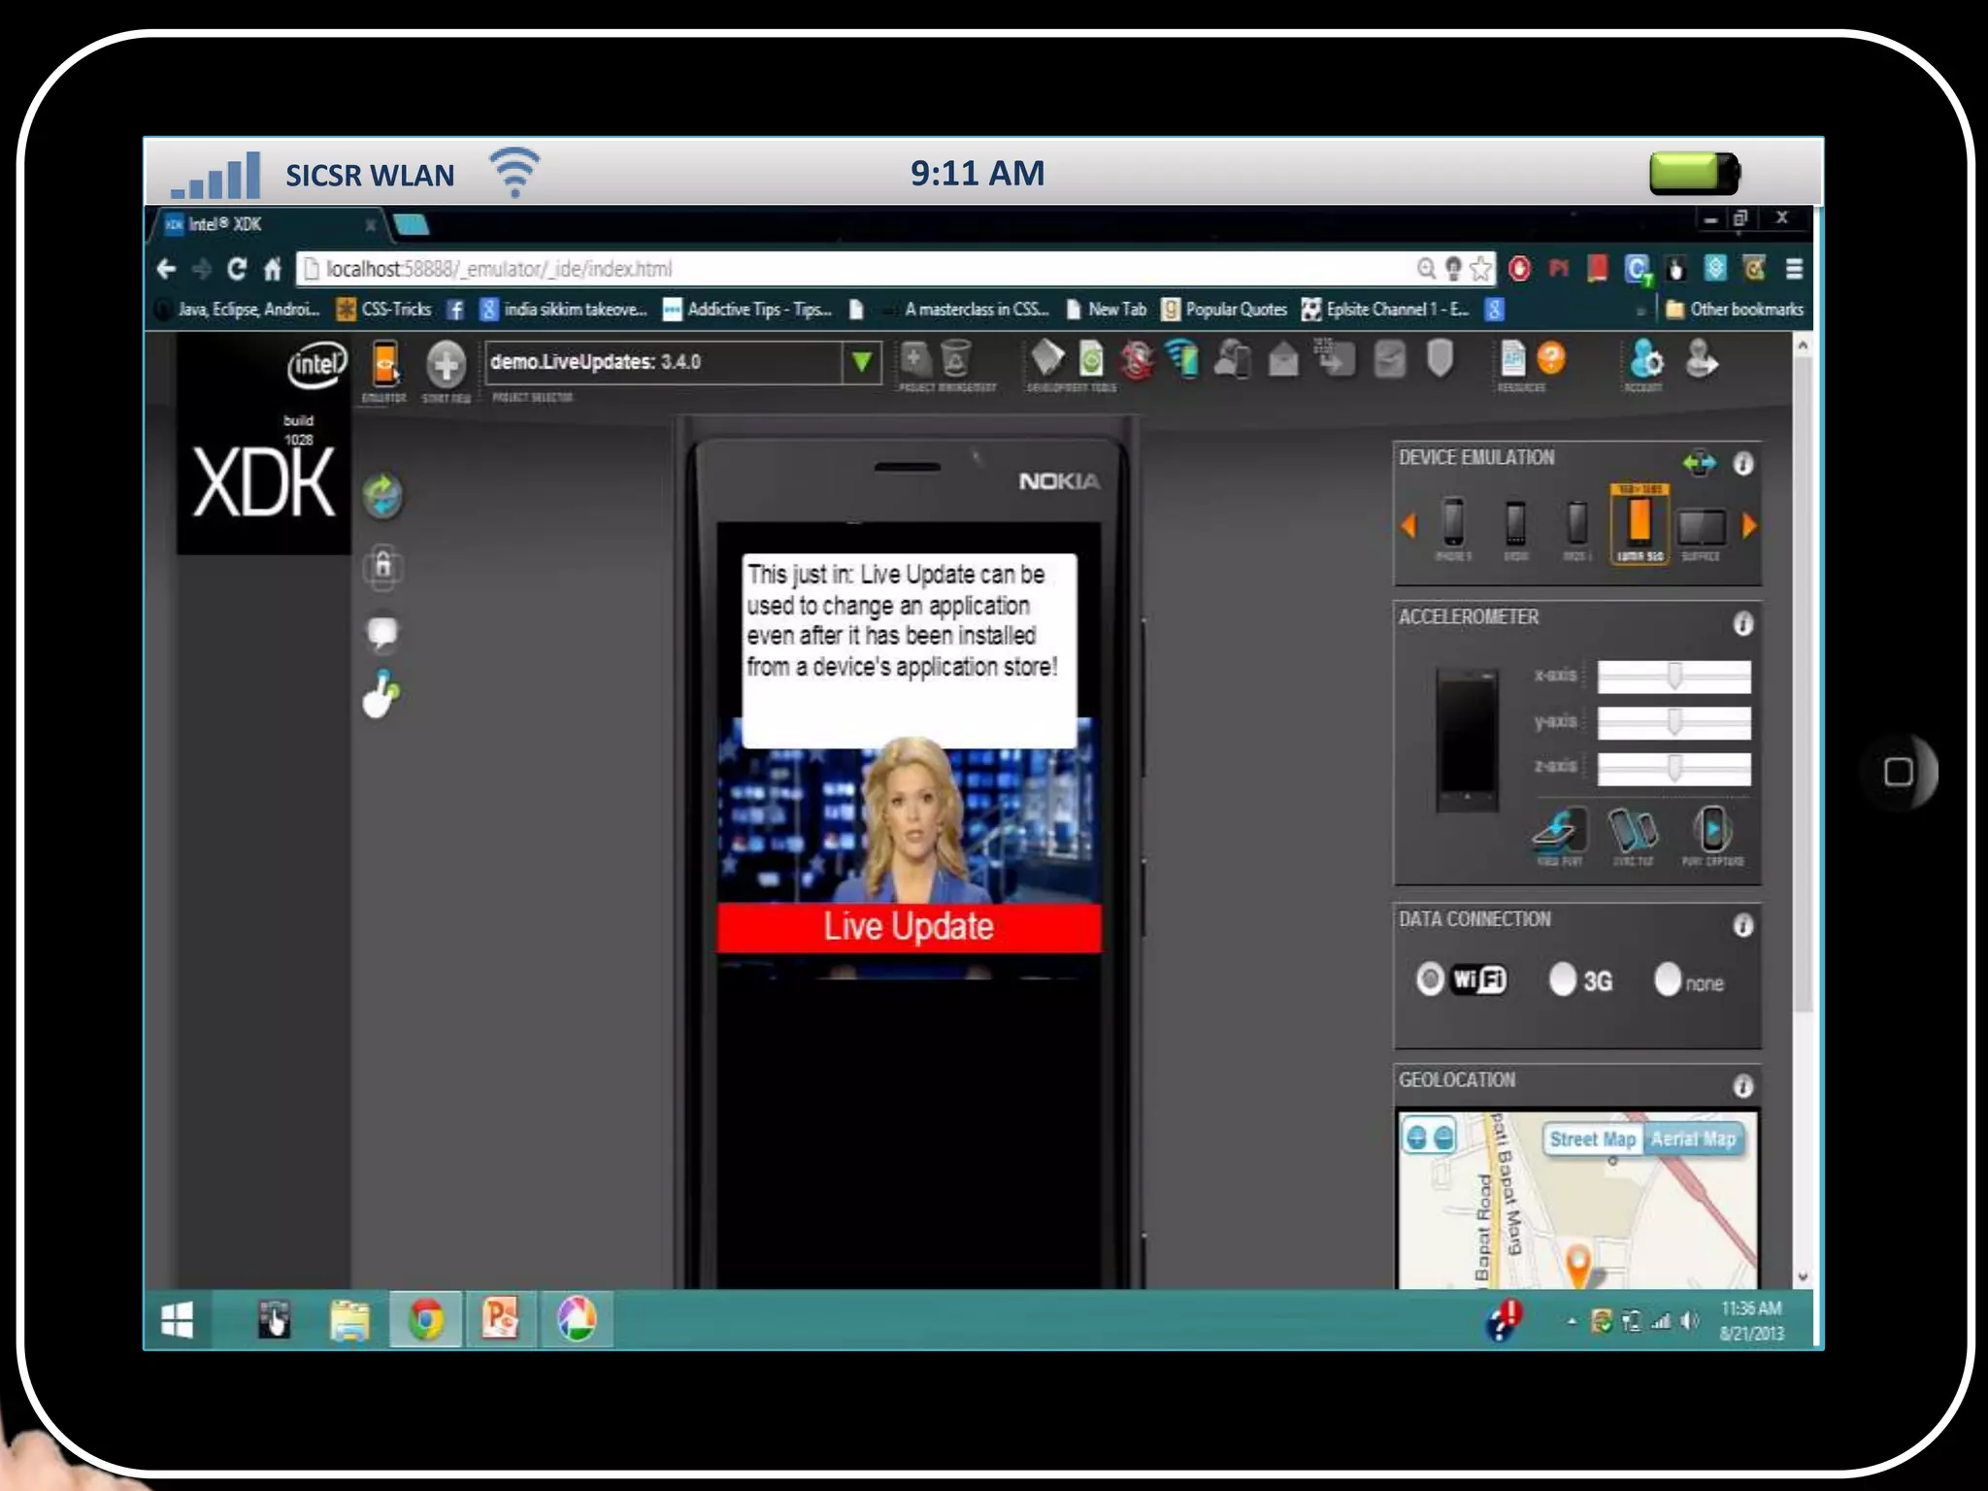Click the touch hand gesture icon
Viewport: 1988px width, 1491px height.
[x=381, y=694]
